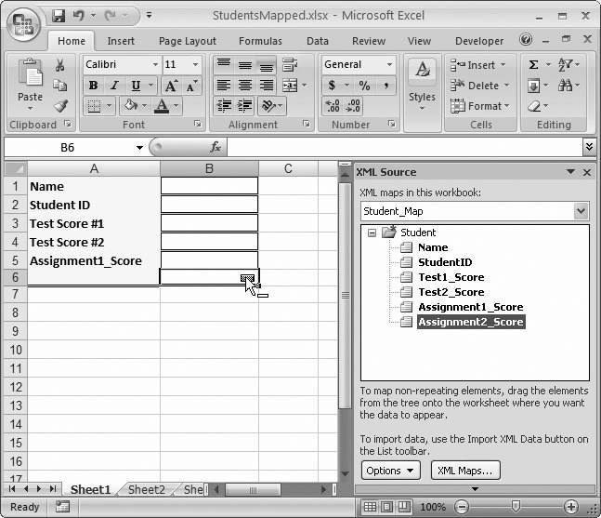The width and height of the screenshot is (601, 518).
Task: Toggle center text alignment
Action: [x=244, y=86]
